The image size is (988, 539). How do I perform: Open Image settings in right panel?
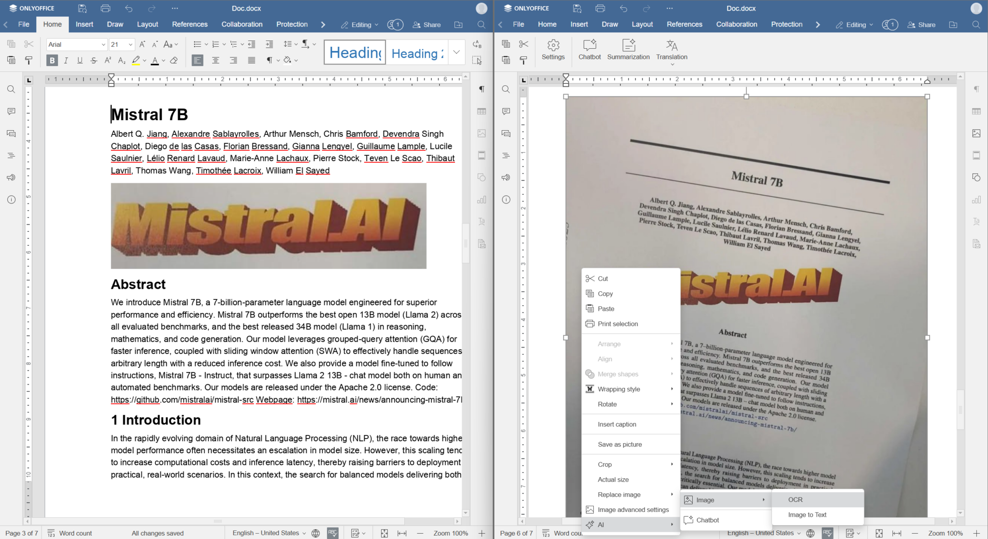(481, 133)
